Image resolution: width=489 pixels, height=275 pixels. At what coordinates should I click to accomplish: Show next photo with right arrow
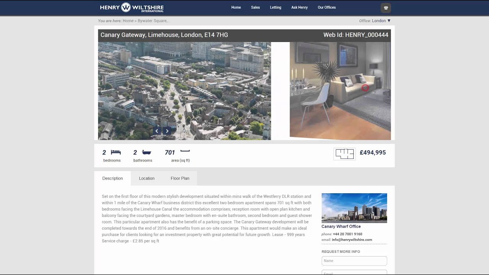(167, 131)
